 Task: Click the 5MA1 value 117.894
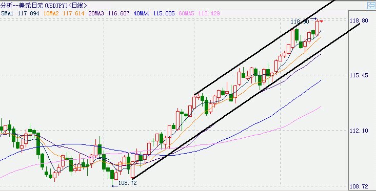29,13
